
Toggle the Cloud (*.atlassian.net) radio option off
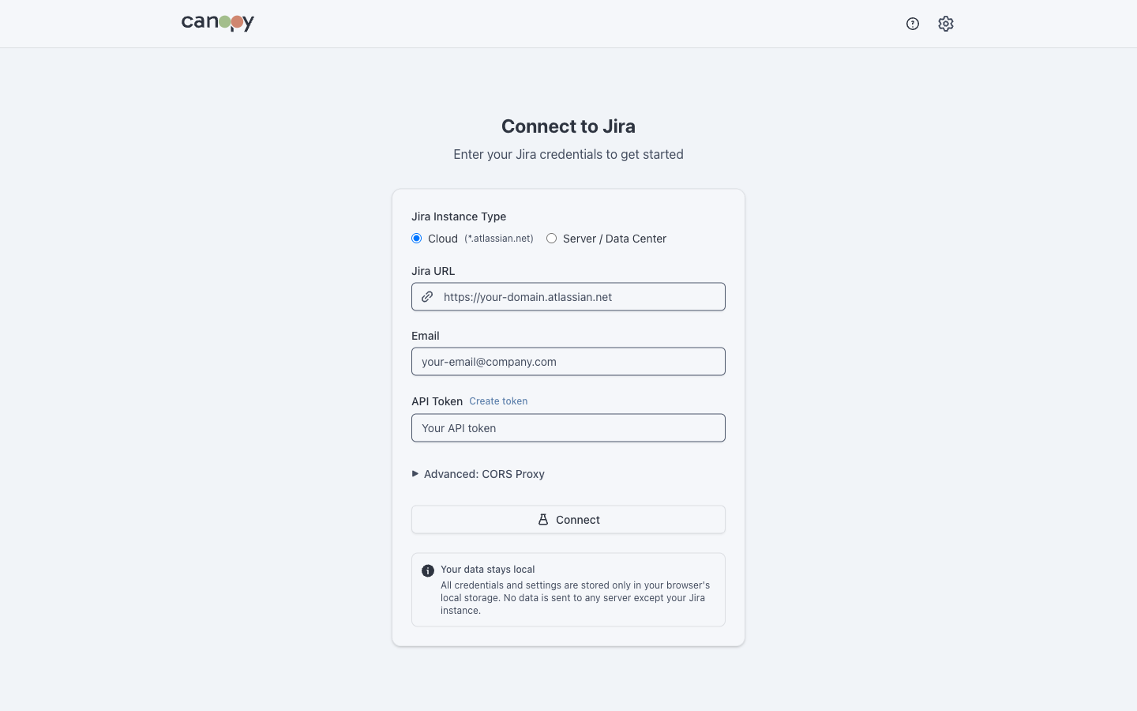tap(416, 238)
